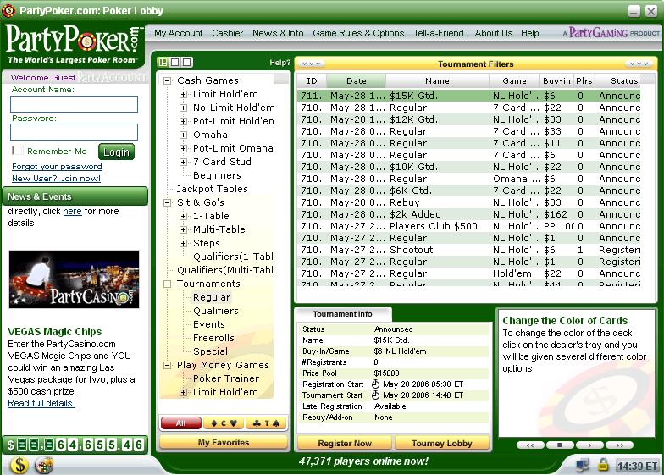Filter by tournaments T button
664x475 pixels.
pyautogui.click(x=266, y=423)
